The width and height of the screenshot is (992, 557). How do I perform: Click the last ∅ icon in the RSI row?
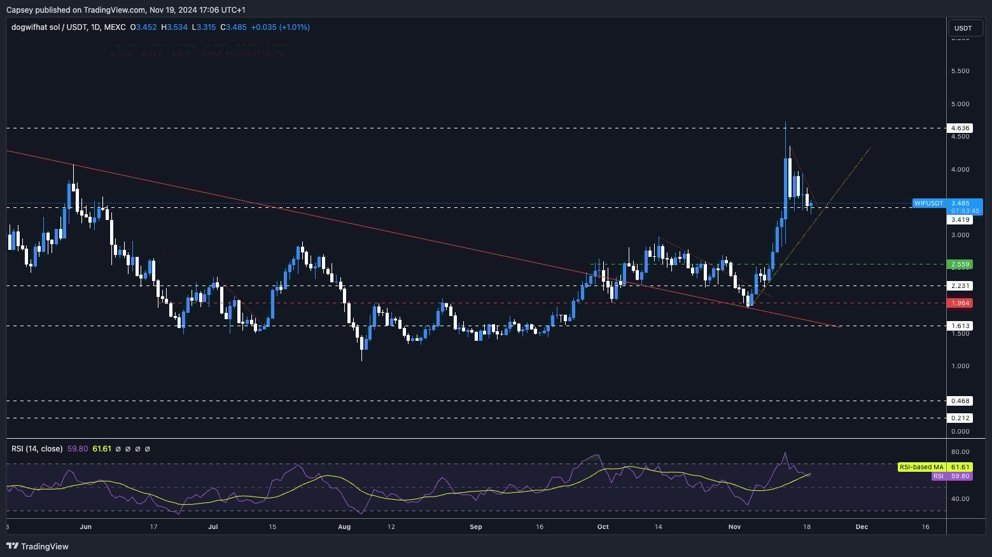(148, 449)
